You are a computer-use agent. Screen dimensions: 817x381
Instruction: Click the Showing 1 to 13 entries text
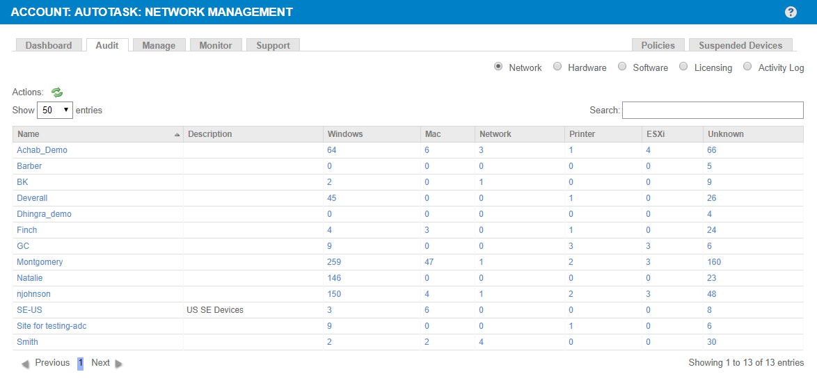746,362
